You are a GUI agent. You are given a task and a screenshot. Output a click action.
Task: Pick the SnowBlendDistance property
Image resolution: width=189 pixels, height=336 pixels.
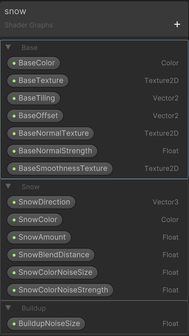(x=51, y=255)
